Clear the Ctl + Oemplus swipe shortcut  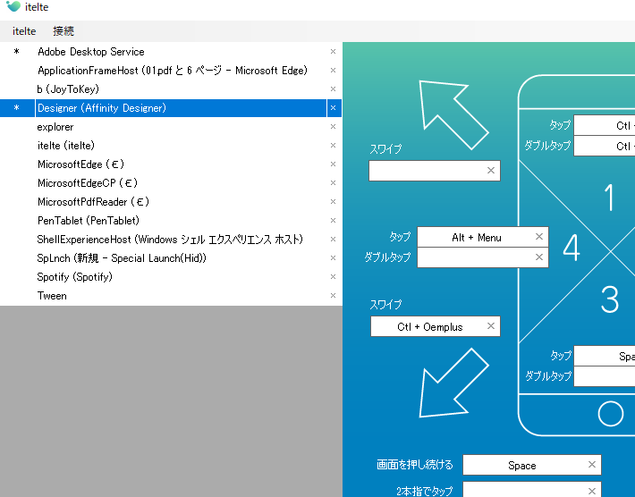tap(491, 325)
